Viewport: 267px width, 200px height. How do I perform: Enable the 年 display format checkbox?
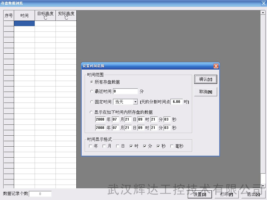[90, 146]
